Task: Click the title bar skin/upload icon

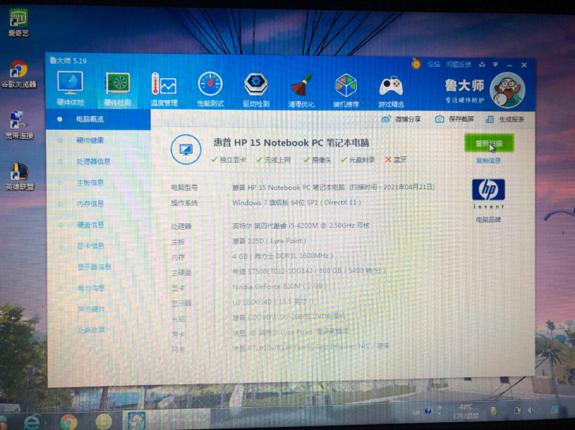Action: point(482,65)
